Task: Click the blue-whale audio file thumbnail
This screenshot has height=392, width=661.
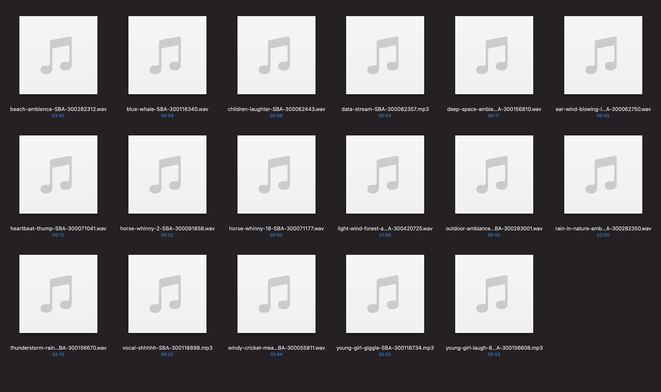Action: tap(167, 55)
